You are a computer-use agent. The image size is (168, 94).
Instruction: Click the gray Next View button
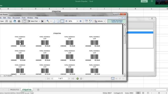coord(81,79)
